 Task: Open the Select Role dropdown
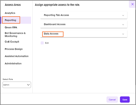tap(17, 85)
